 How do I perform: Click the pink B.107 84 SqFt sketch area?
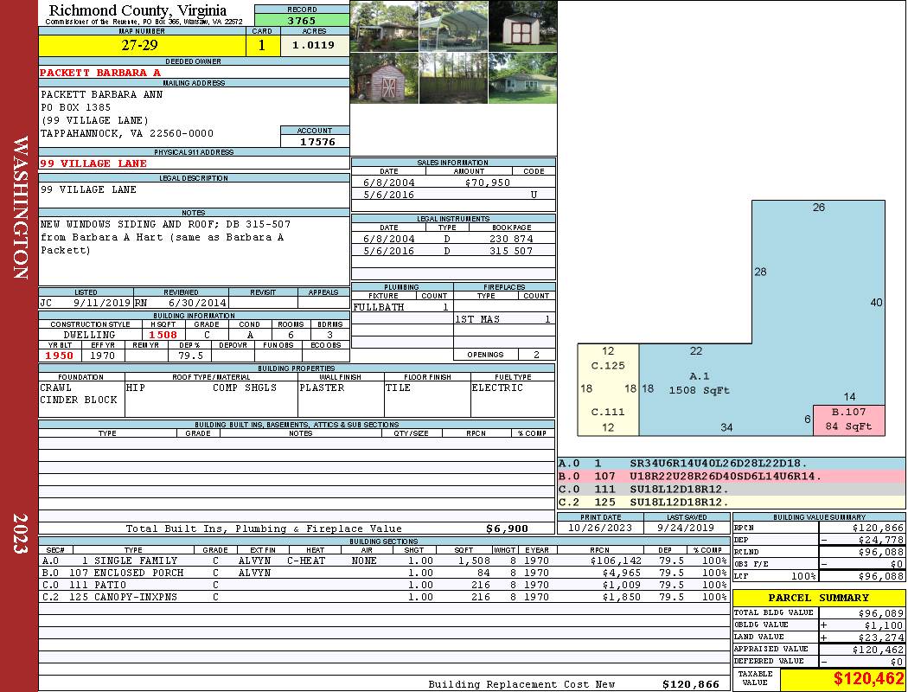pyautogui.click(x=848, y=419)
